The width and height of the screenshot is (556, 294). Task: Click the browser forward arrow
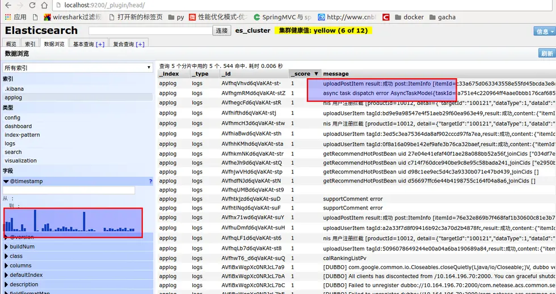tap(20, 5)
